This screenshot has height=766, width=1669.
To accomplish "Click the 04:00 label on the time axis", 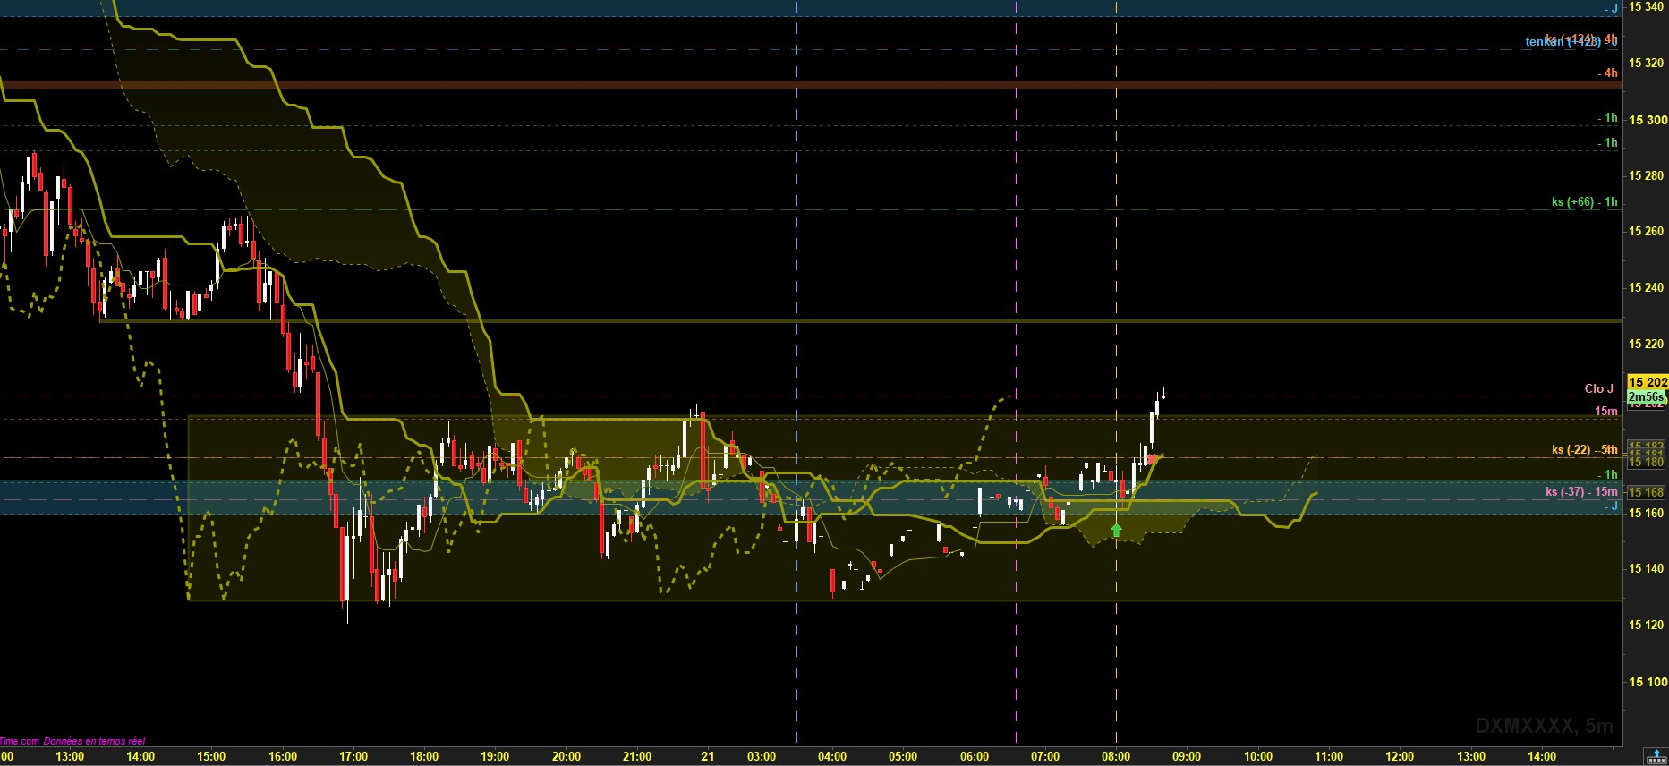I will pyautogui.click(x=832, y=757).
